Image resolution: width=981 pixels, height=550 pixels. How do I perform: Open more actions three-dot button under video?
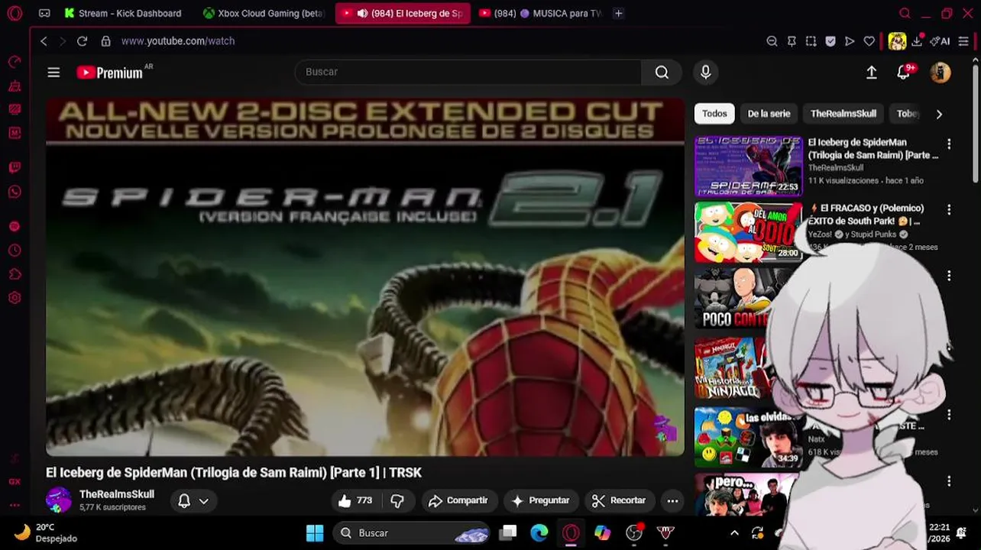pyautogui.click(x=672, y=500)
